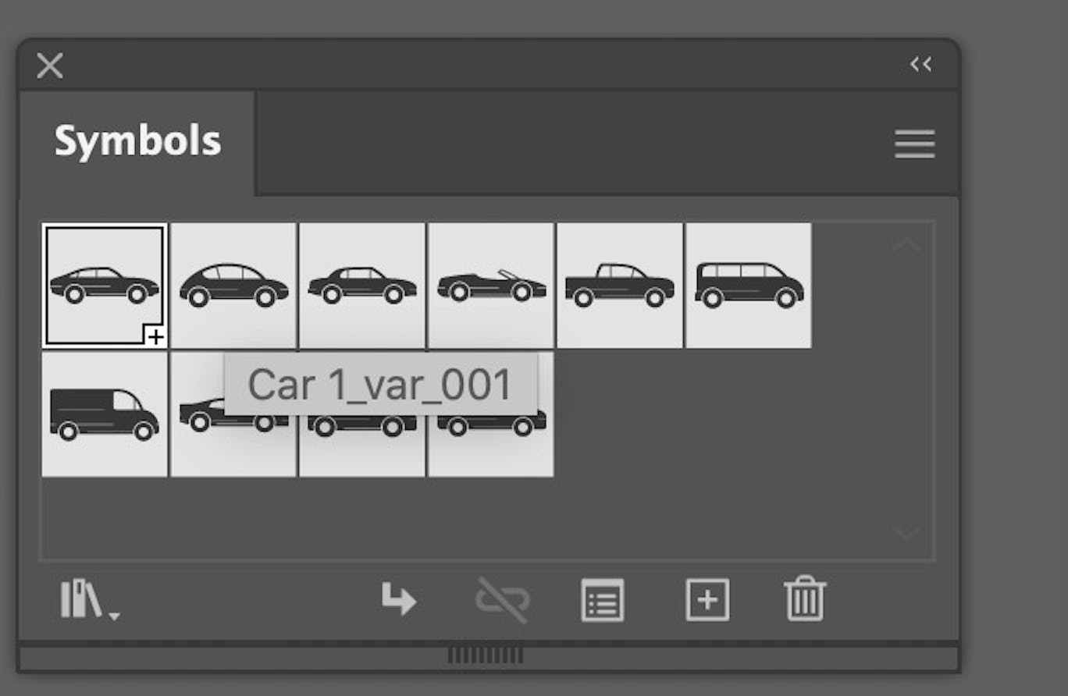This screenshot has width=1068, height=696.
Task: Select the convertible car symbol
Action: click(490, 286)
